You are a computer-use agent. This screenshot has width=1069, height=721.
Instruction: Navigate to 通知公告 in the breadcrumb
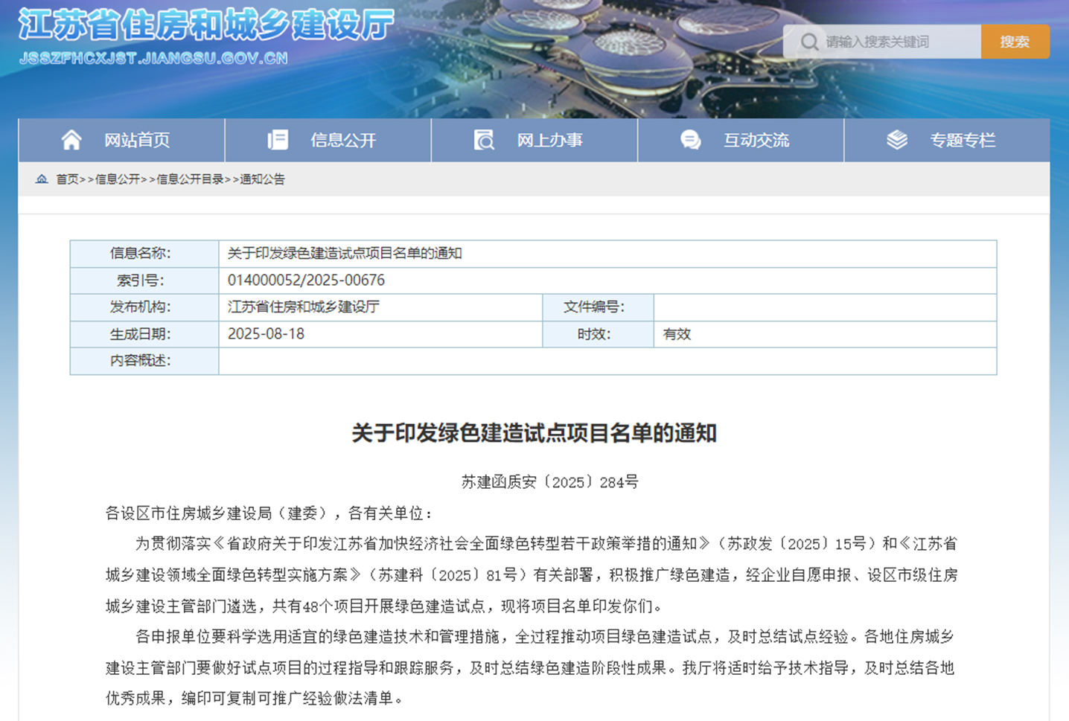pyautogui.click(x=262, y=179)
